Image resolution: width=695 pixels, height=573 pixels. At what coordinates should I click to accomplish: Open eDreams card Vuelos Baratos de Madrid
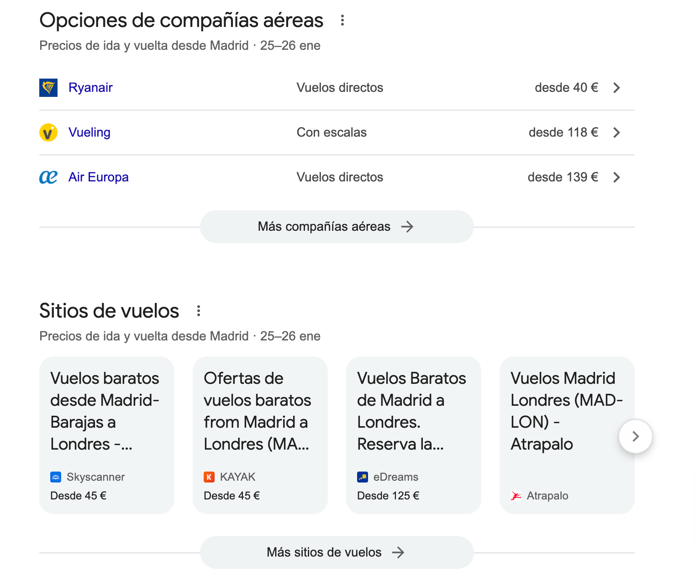tap(414, 435)
